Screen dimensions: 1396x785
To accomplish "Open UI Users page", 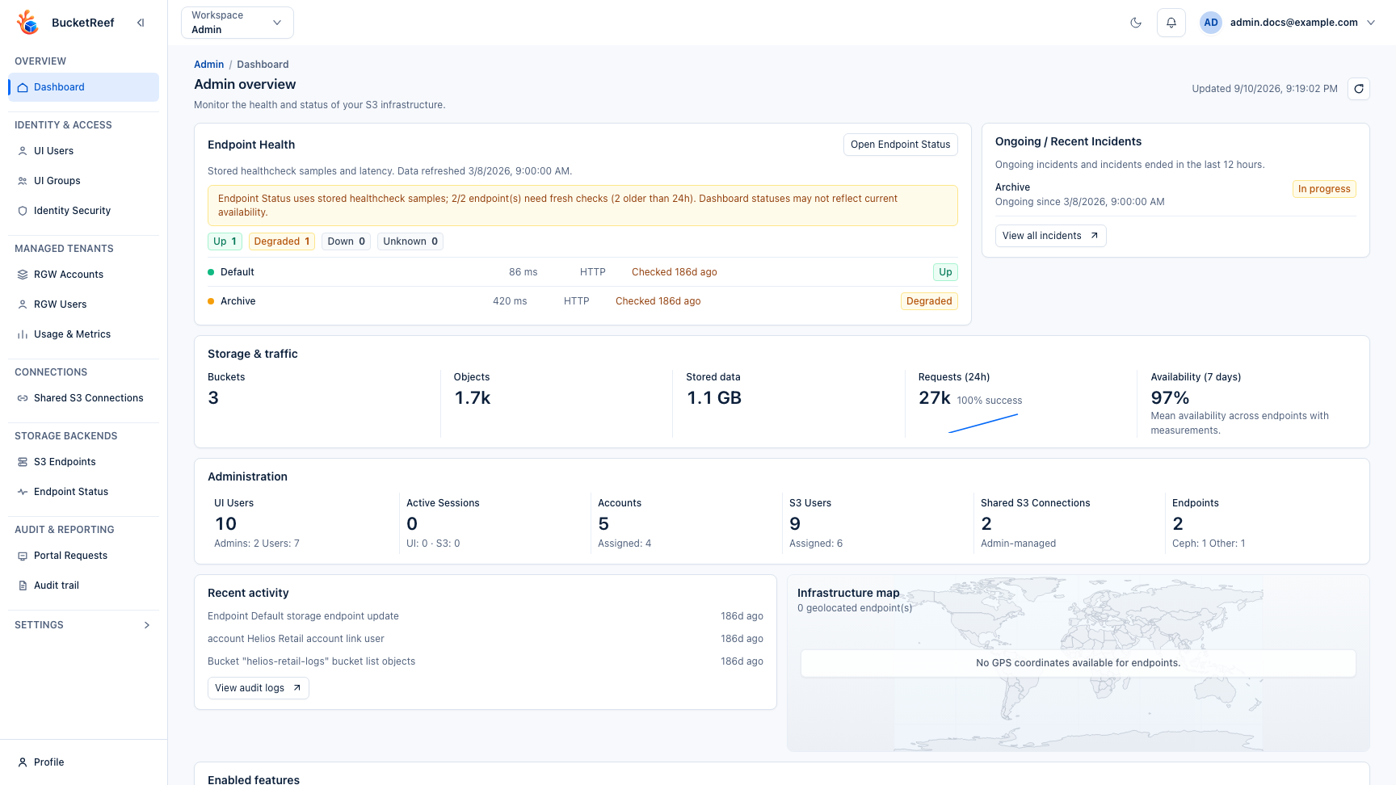I will point(83,151).
